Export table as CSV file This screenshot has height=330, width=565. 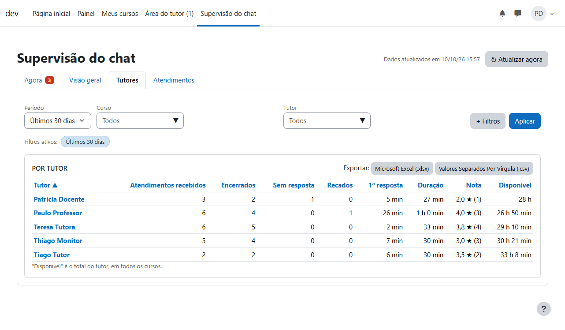pyautogui.click(x=484, y=169)
